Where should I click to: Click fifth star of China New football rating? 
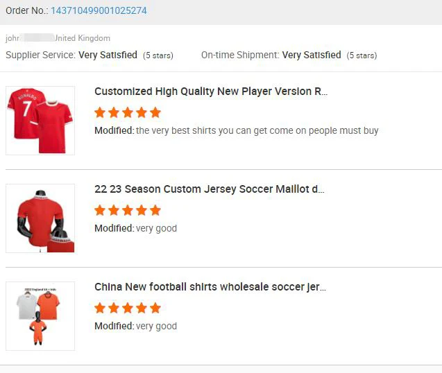155,308
